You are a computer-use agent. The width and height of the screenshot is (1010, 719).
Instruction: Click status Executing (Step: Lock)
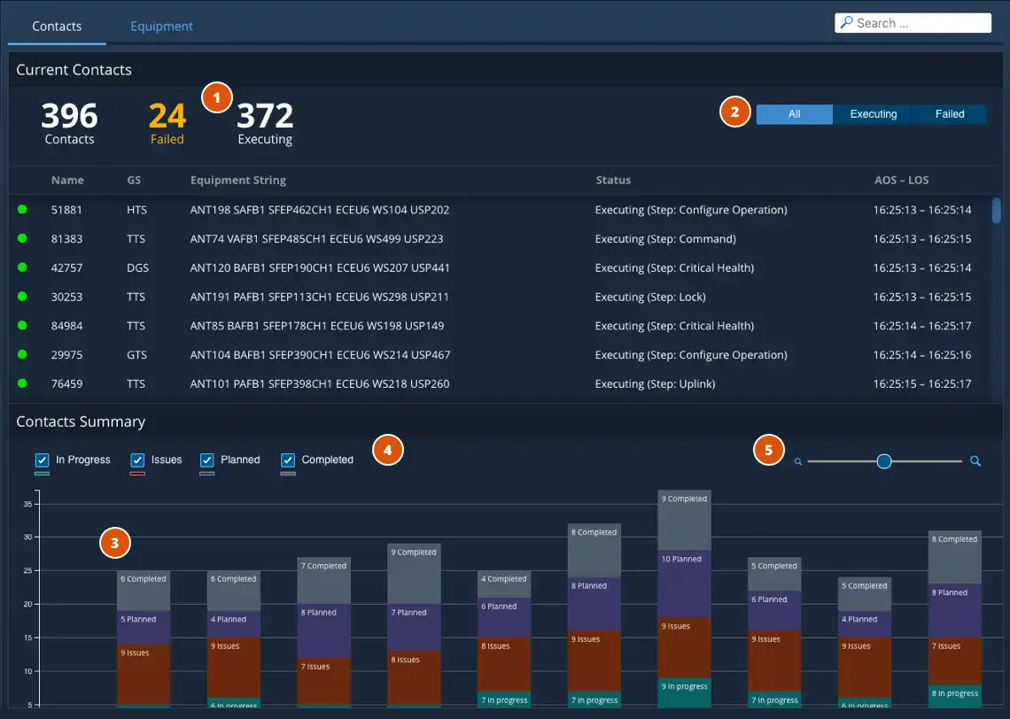click(x=650, y=297)
